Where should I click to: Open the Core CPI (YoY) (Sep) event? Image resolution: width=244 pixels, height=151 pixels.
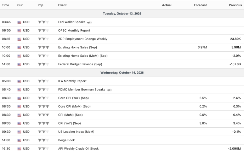click(x=73, y=98)
